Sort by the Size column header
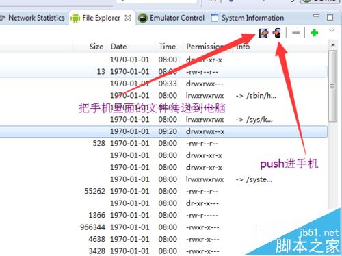The image size is (342, 256). click(96, 47)
